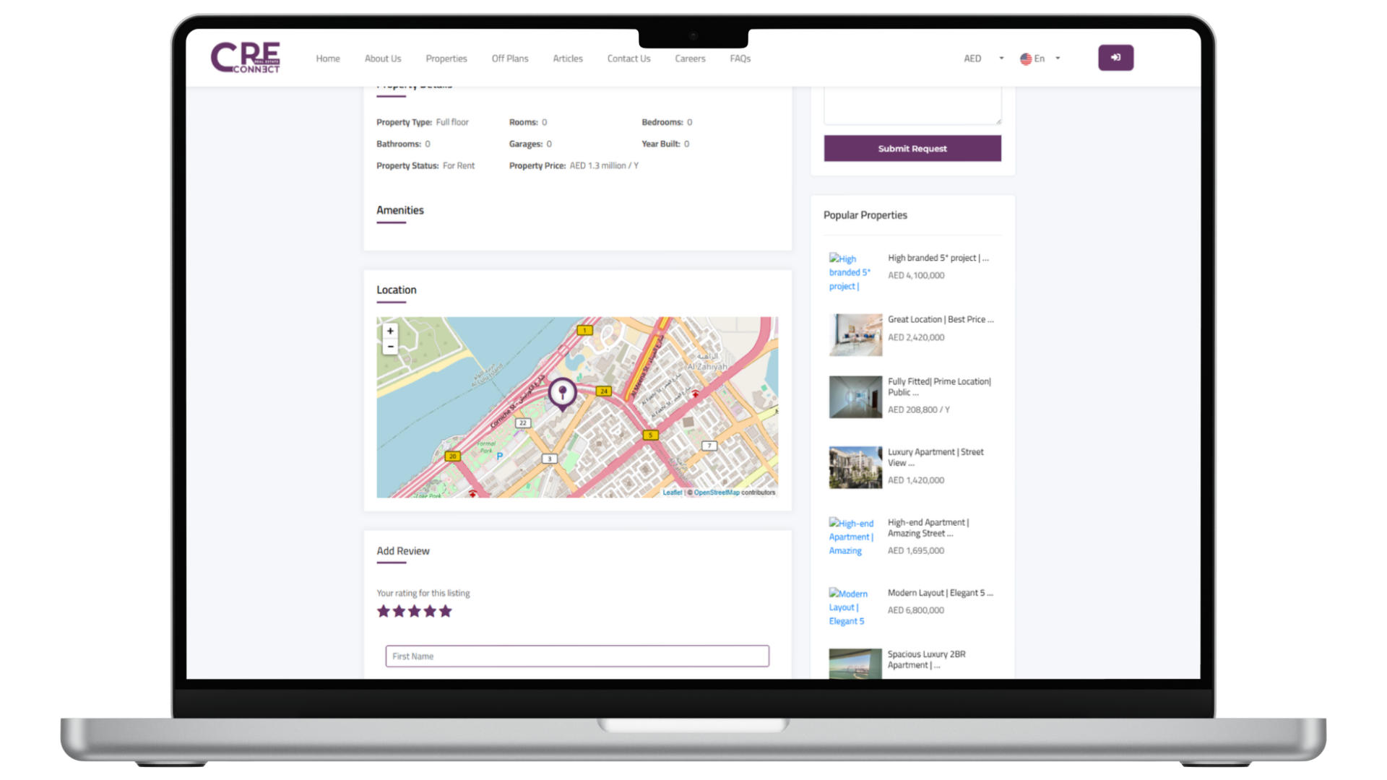1387x780 pixels.
Task: Click the AED 208,800 / Y price
Action: pyautogui.click(x=919, y=409)
